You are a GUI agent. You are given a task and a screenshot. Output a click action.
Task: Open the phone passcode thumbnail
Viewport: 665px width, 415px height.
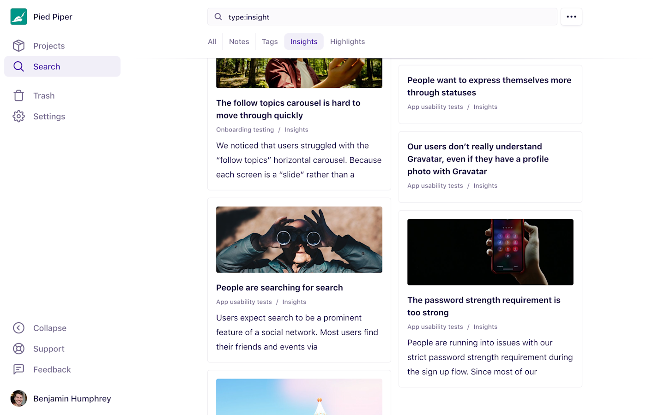coord(490,252)
